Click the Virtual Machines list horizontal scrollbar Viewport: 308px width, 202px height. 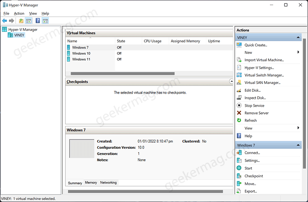pos(122,73)
